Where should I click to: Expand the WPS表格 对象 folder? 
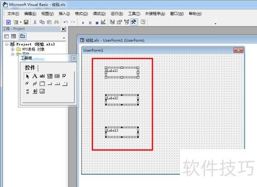click(x=12, y=49)
